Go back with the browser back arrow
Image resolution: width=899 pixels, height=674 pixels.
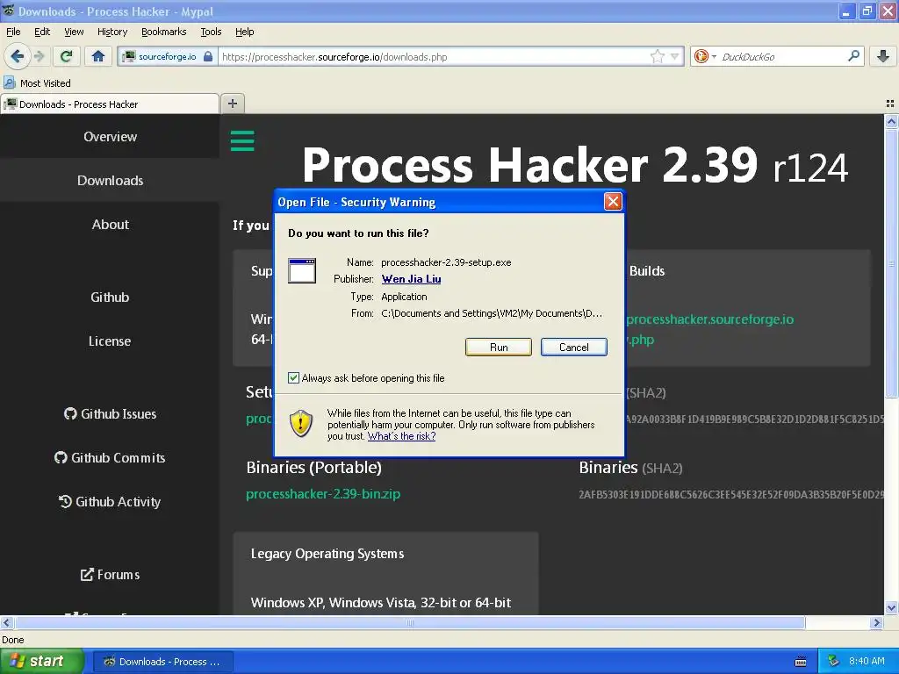point(18,56)
